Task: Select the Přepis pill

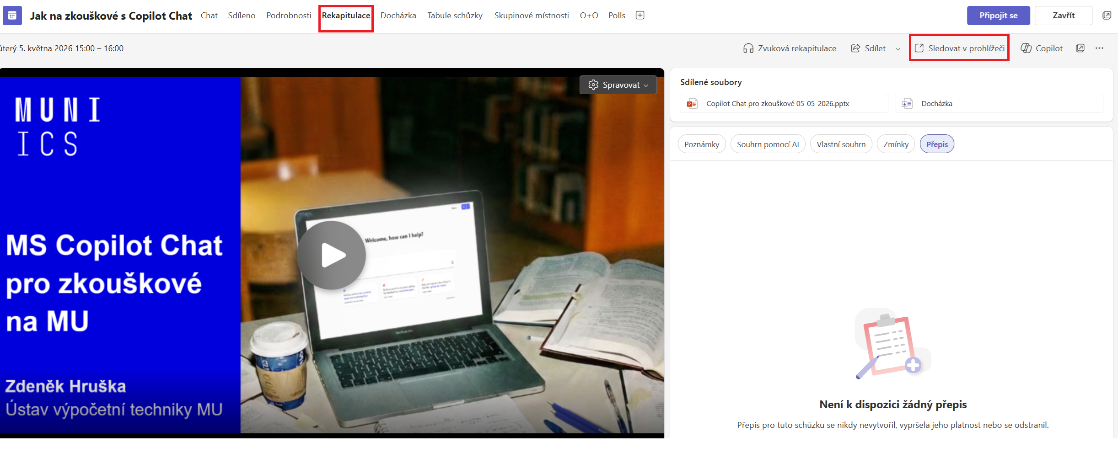Action: coord(937,144)
